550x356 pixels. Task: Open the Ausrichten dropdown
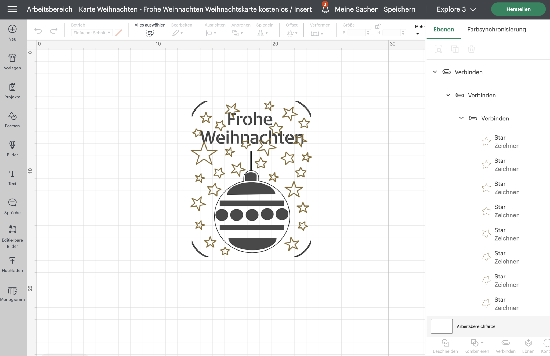point(211,33)
